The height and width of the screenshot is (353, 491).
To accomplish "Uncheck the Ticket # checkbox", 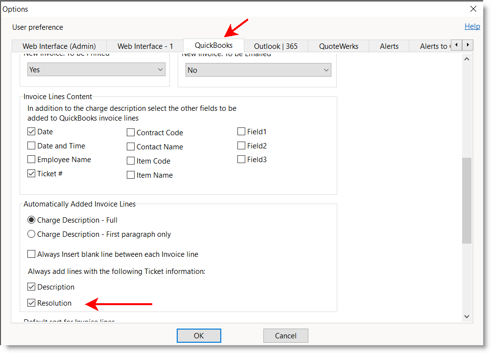I will coord(32,173).
